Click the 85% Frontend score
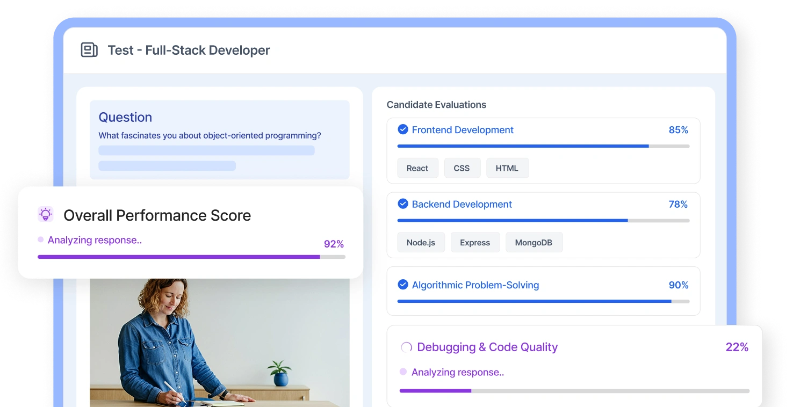793x407 pixels. tap(679, 130)
